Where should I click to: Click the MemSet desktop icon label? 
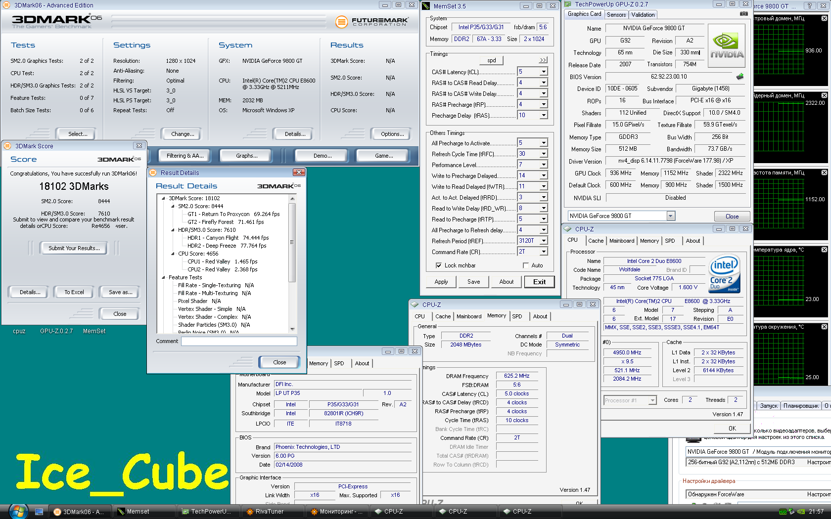[x=94, y=331]
